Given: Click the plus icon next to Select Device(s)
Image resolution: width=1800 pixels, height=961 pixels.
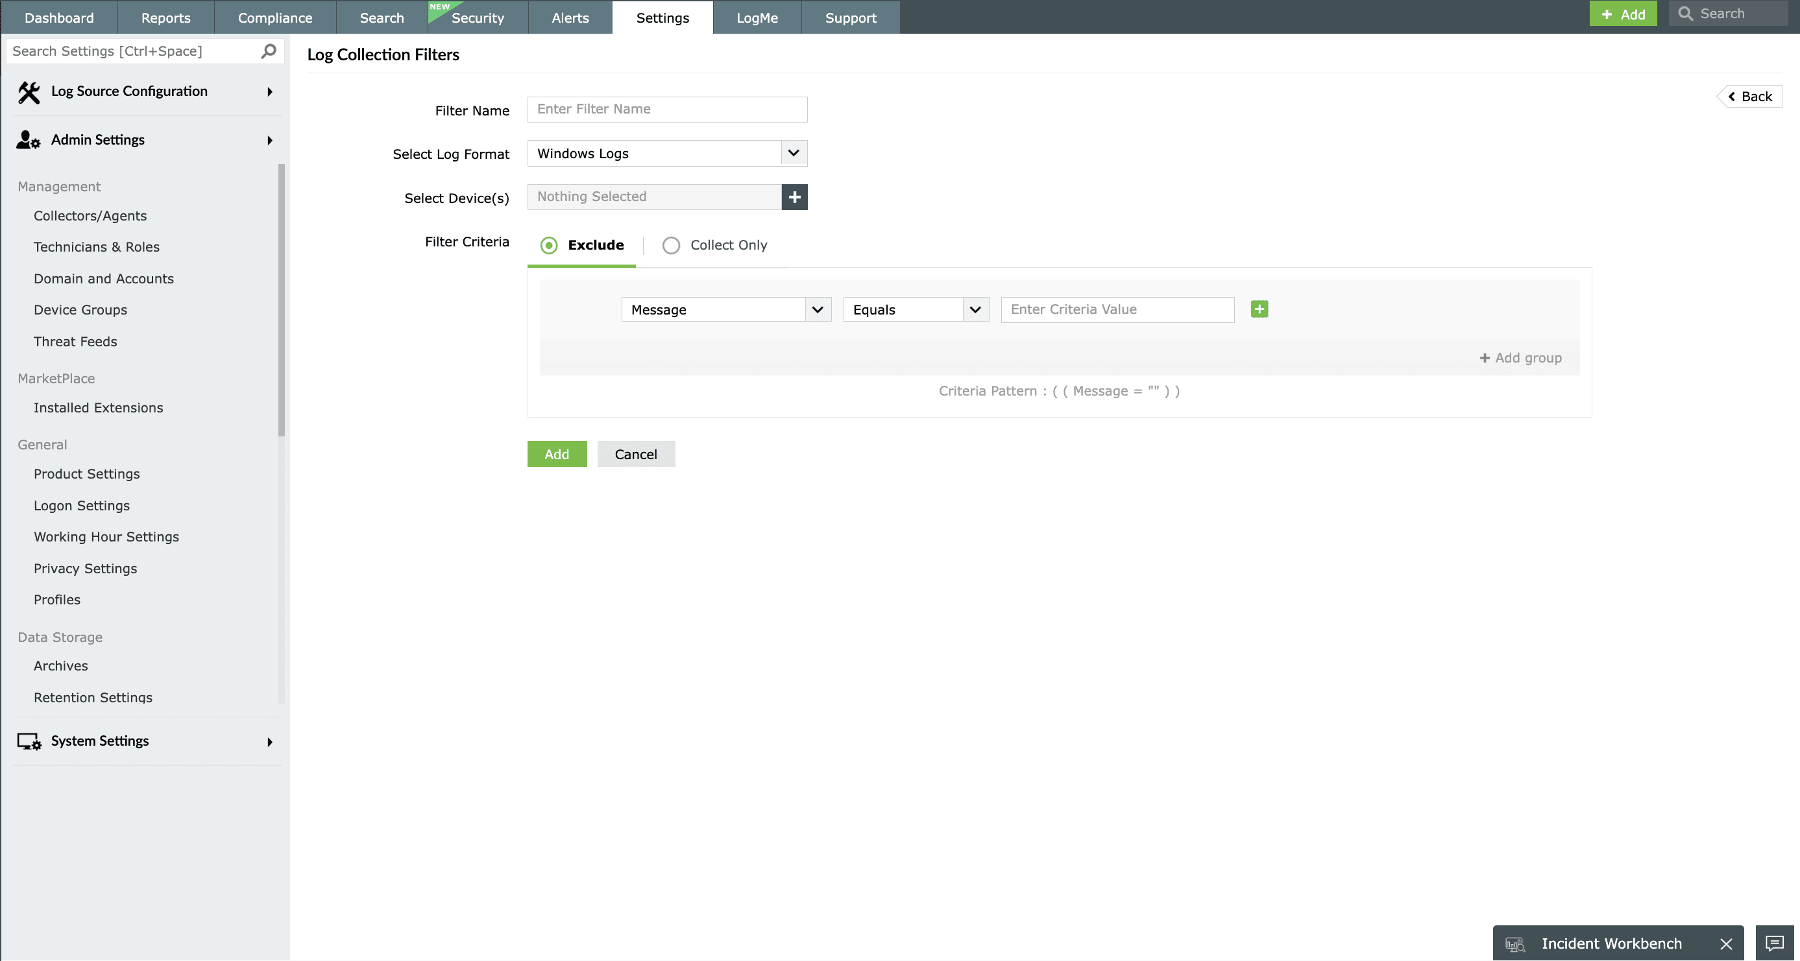Looking at the screenshot, I should click(794, 197).
